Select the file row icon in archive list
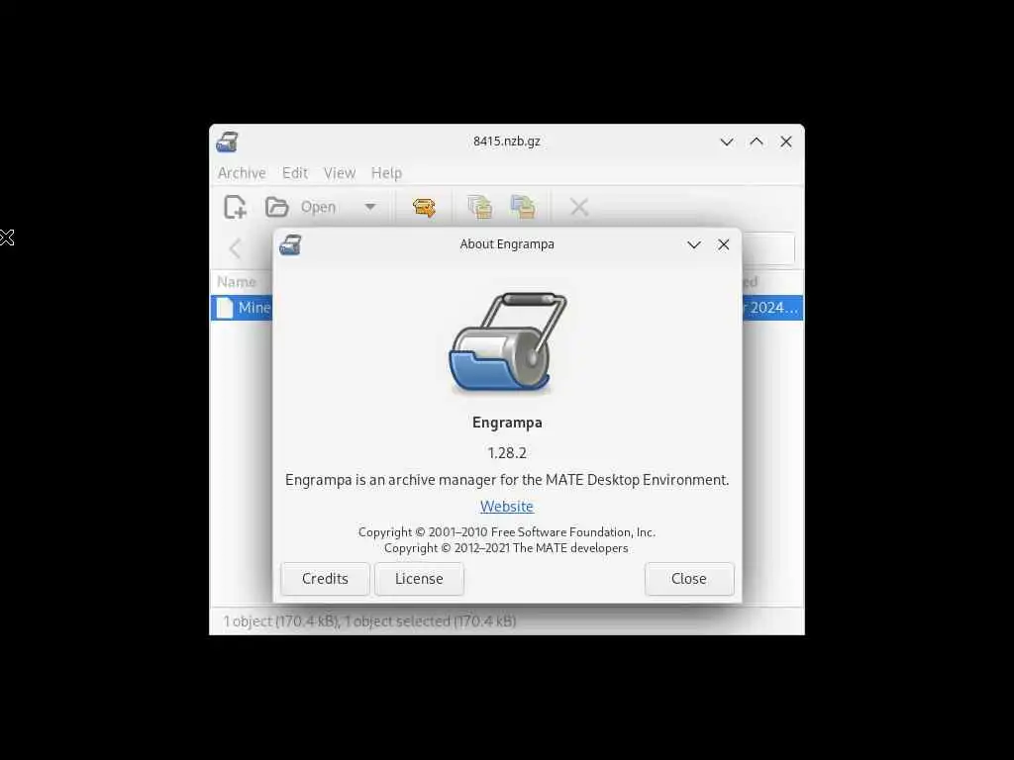This screenshot has width=1014, height=760. point(225,308)
